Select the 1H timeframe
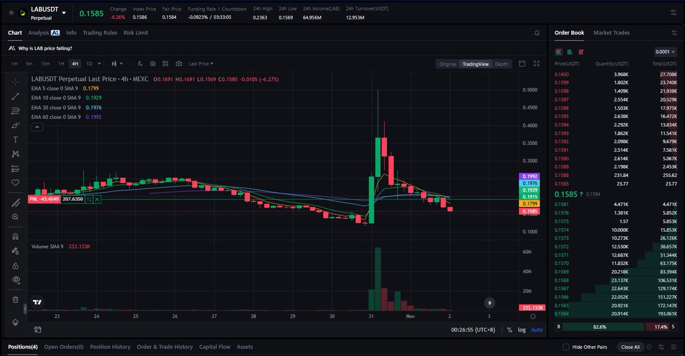685x356 pixels. (61, 64)
